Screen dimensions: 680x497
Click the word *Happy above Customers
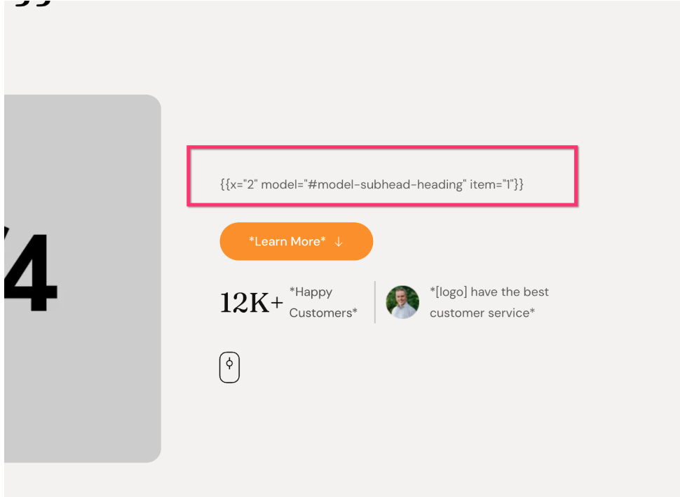(x=311, y=292)
